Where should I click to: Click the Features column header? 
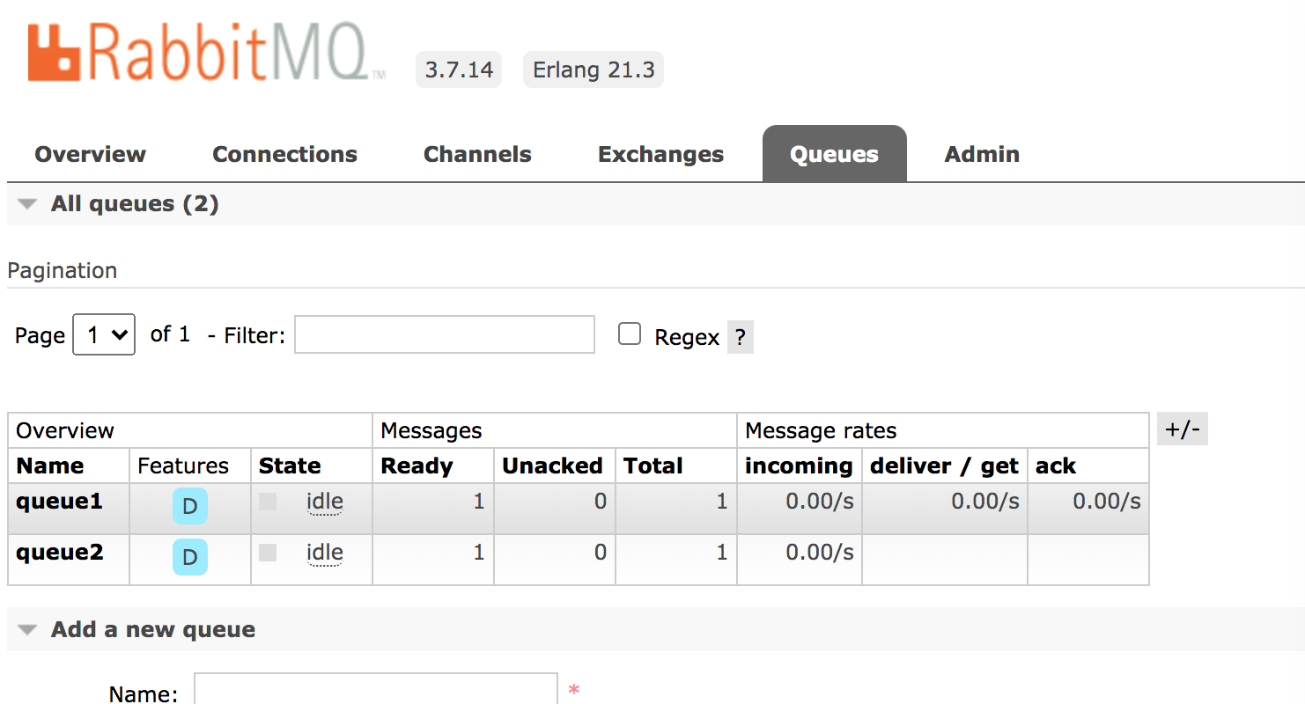(183, 466)
